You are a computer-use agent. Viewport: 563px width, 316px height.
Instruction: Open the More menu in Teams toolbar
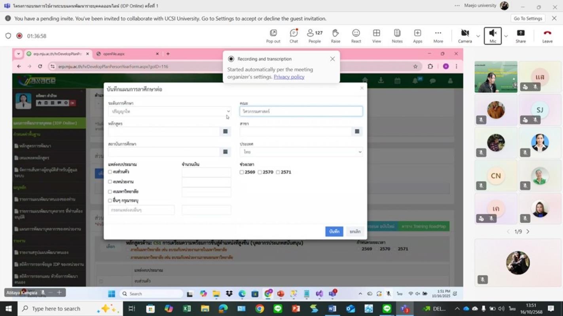click(x=438, y=36)
